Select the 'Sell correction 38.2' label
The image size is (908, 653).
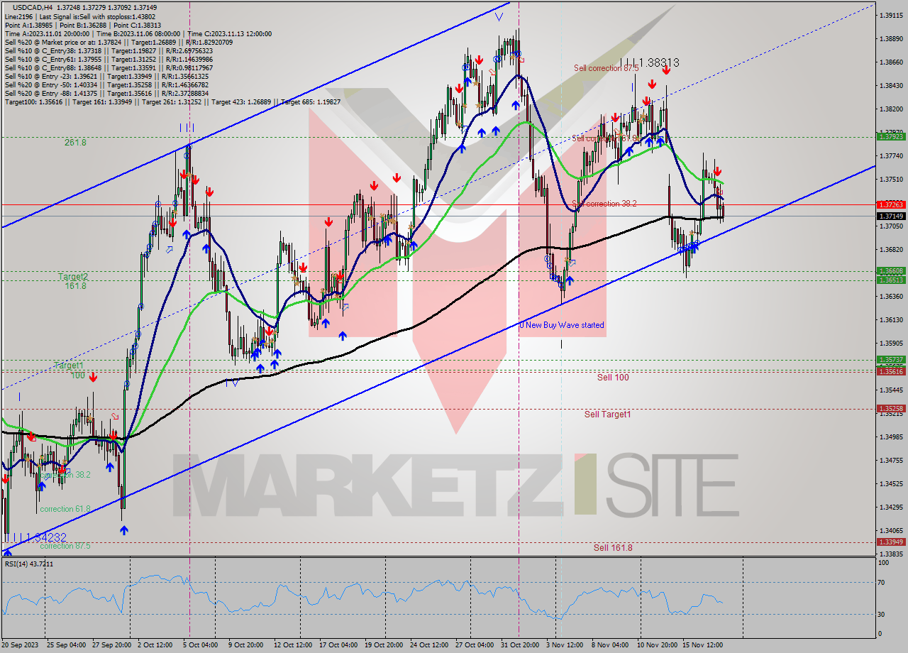coord(604,204)
